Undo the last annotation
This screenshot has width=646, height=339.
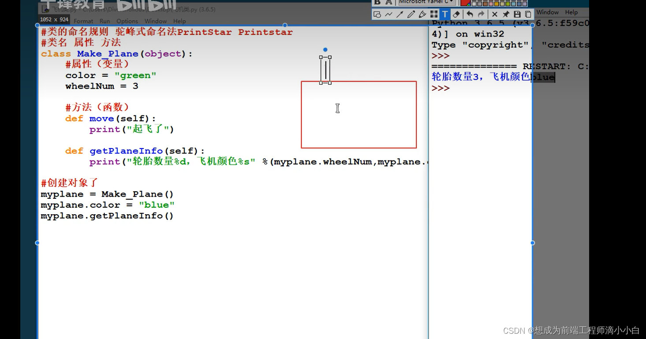tap(470, 15)
